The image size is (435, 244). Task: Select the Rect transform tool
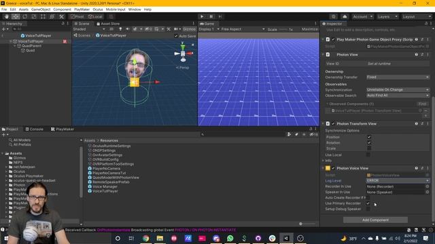pos(43,16)
